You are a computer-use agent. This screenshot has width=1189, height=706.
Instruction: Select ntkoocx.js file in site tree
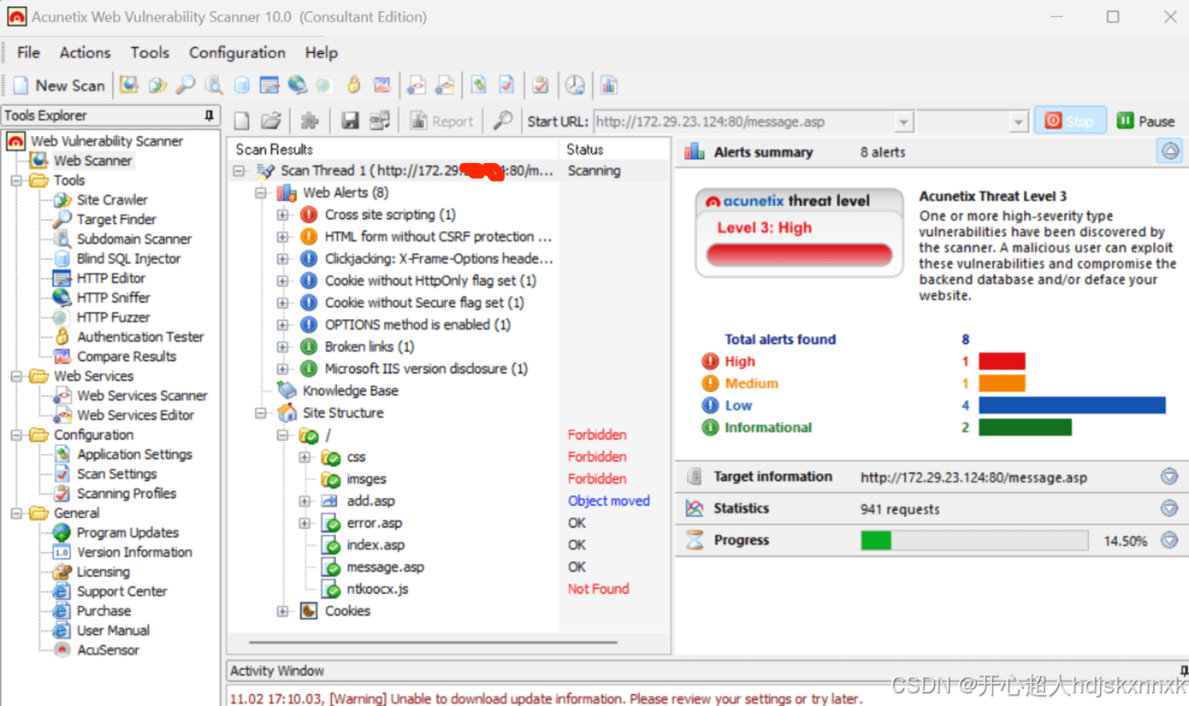378,589
